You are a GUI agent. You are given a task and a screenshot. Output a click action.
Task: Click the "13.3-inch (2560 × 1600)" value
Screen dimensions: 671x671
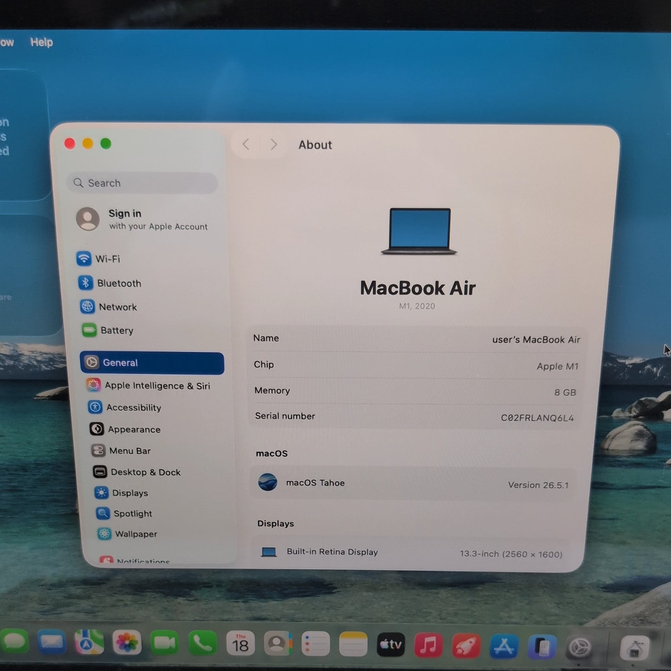[511, 554]
